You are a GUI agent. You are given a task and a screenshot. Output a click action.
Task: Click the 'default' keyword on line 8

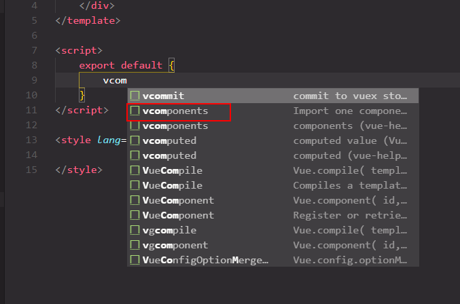[x=141, y=65]
